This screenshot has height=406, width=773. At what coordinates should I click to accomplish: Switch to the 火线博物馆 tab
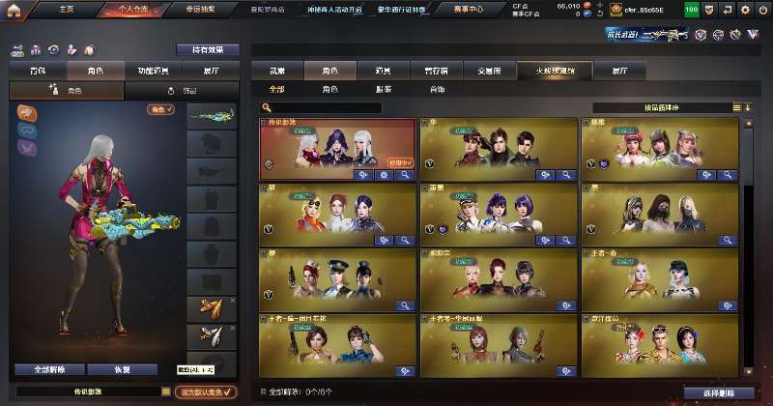coord(555,71)
